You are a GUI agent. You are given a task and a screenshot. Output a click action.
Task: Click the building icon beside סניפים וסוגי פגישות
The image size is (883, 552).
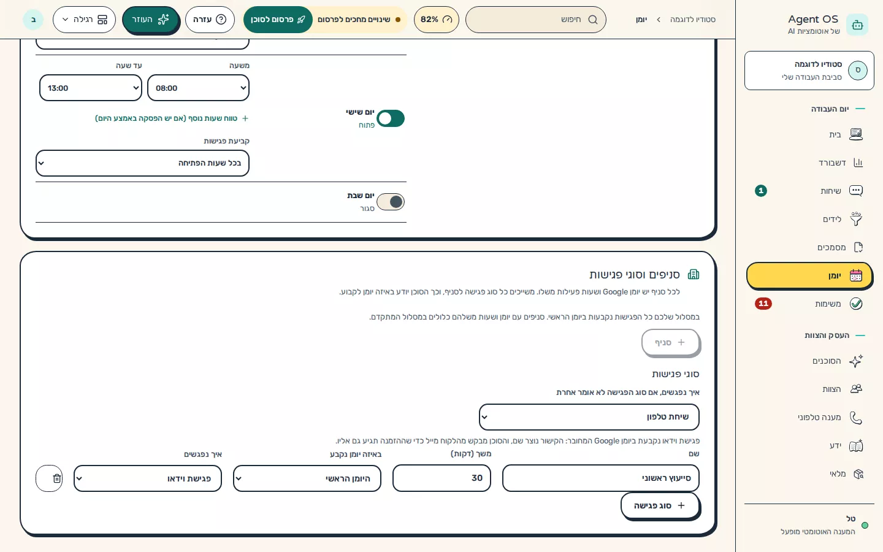(x=694, y=274)
